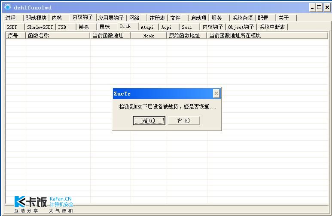The height and width of the screenshot is (216, 332).
Task: Click the application icon in title bar
Action: 8,7
